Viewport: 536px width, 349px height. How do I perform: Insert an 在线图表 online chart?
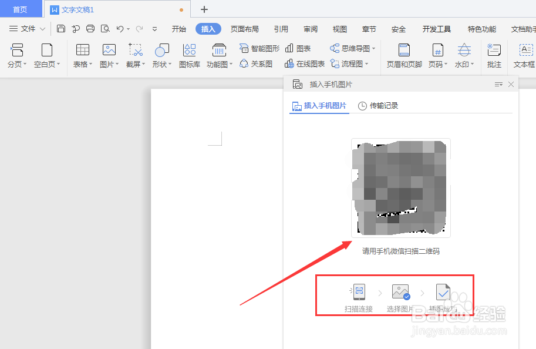click(x=305, y=63)
